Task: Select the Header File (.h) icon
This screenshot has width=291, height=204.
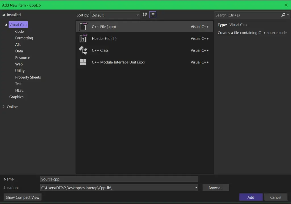Action: click(83, 38)
